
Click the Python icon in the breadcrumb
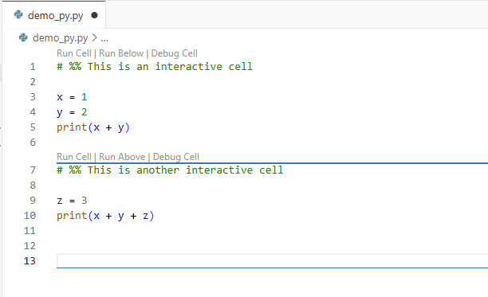[x=23, y=37]
